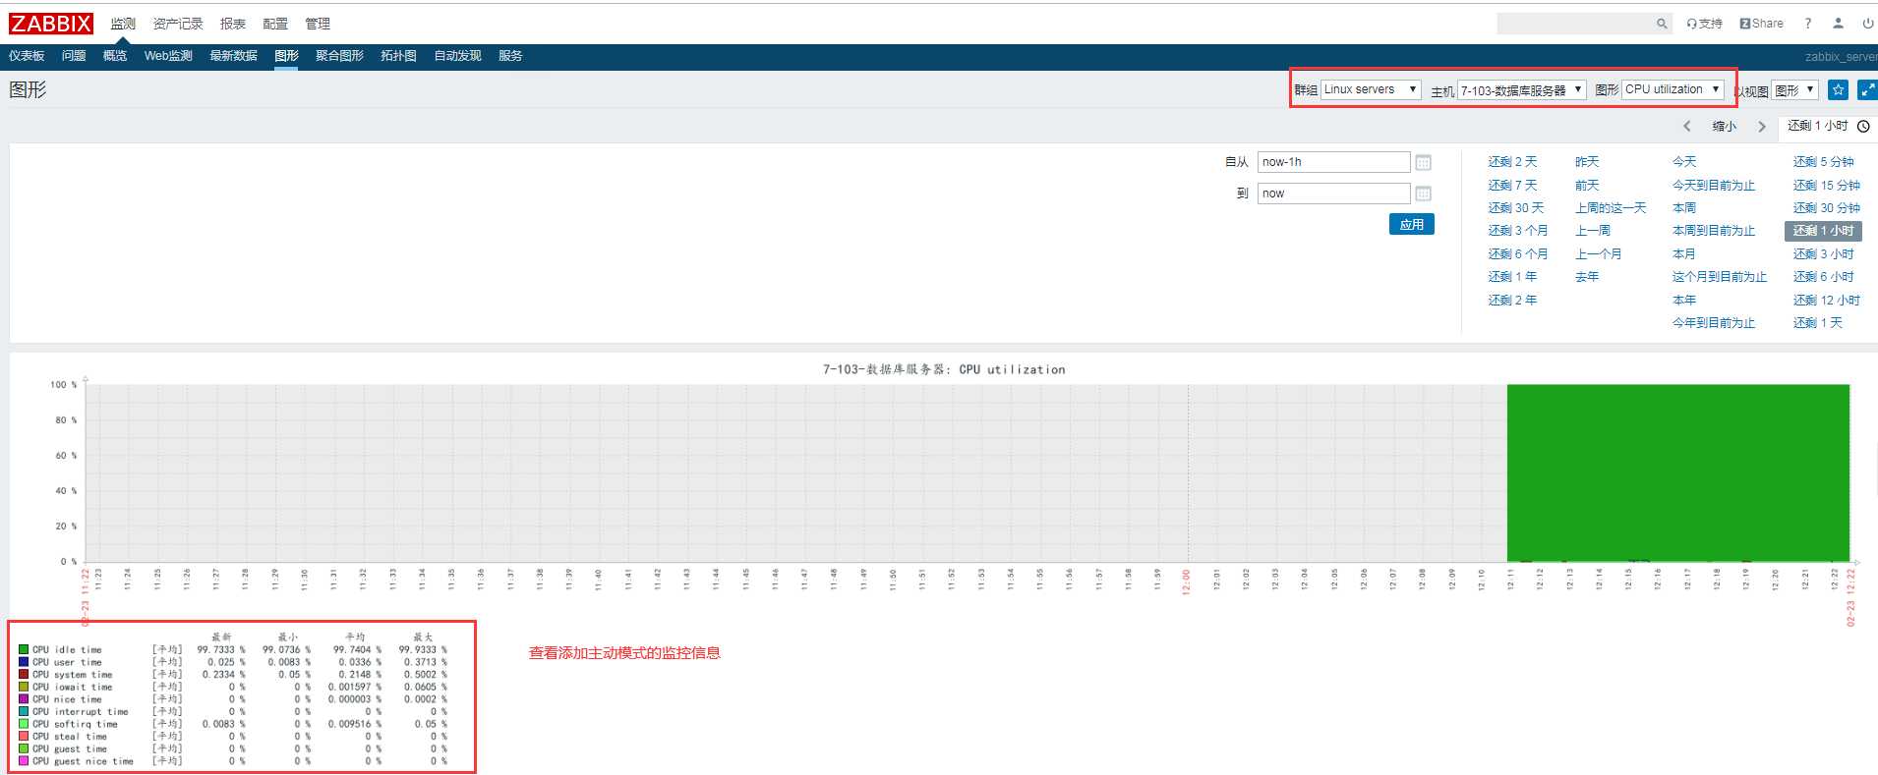Select 还剩 3 个月 time range

(x=1518, y=231)
